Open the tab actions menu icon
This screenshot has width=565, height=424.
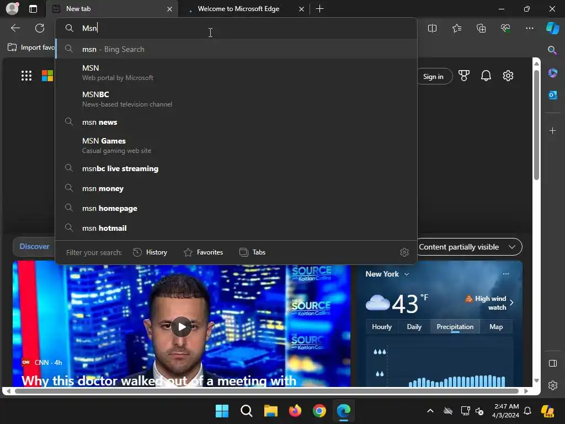[x=33, y=9]
